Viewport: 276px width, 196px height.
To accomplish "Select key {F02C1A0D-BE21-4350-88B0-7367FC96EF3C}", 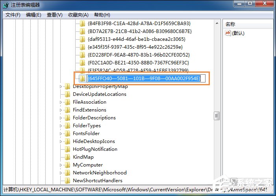I will [138, 62].
